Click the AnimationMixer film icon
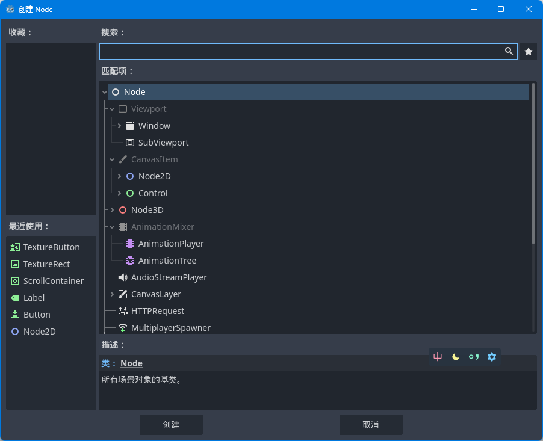Image resolution: width=543 pixels, height=441 pixels. pos(123,227)
